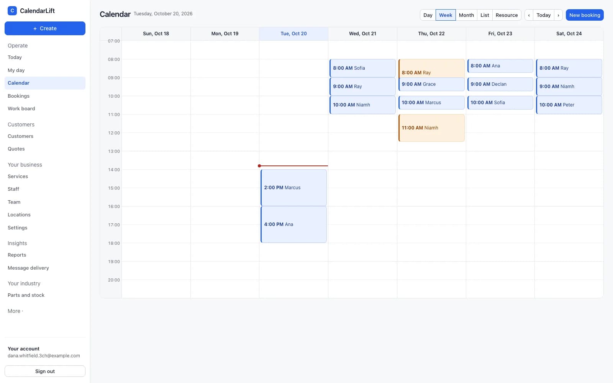This screenshot has width=613, height=383.
Task: Open Today in the sidebar
Action: click(45, 57)
